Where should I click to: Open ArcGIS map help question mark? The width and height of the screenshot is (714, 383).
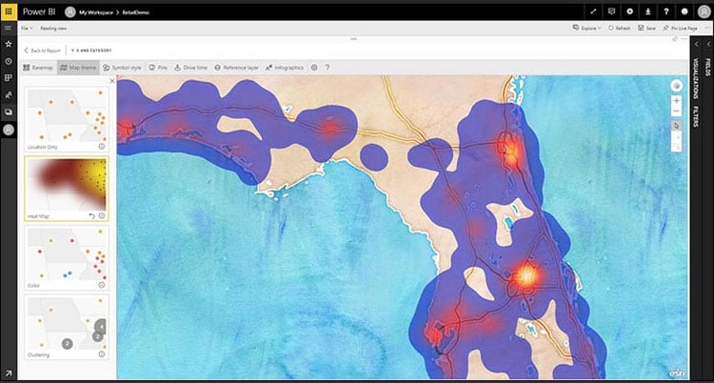click(327, 68)
